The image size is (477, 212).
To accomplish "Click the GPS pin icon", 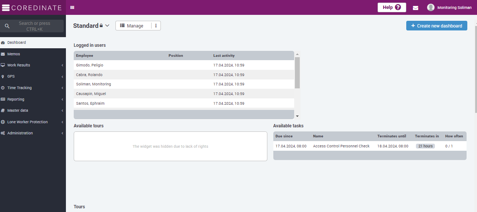I will pos(3,76).
